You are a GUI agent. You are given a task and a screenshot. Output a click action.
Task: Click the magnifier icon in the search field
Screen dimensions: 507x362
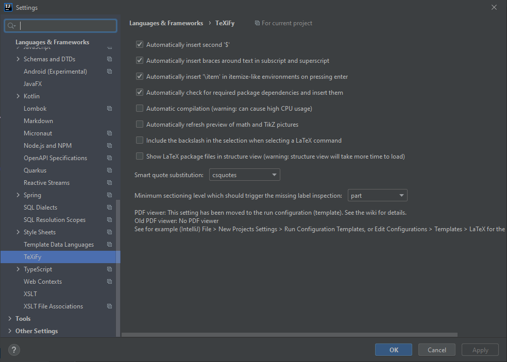click(x=11, y=25)
